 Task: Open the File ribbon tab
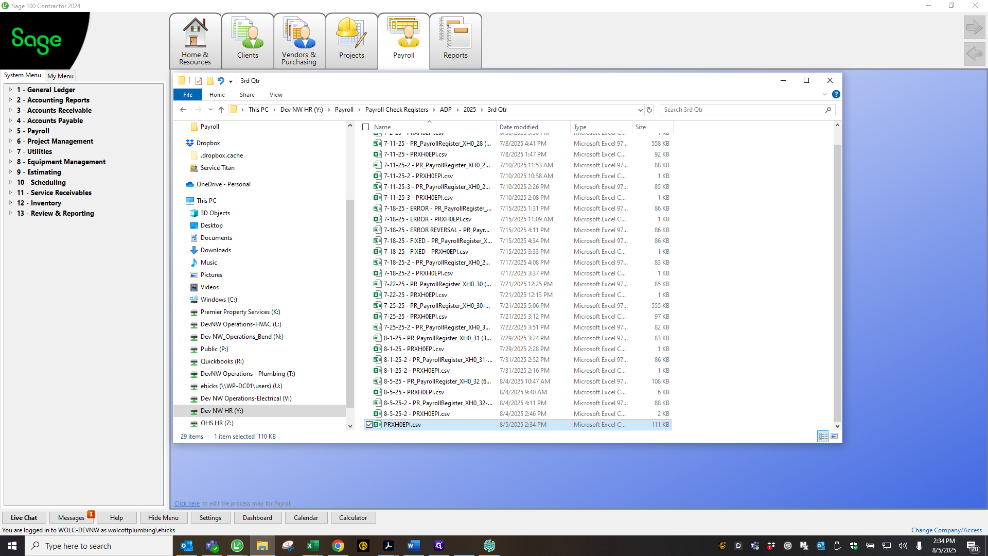click(x=188, y=95)
